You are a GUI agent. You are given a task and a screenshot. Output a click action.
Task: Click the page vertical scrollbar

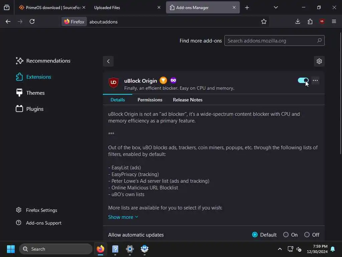[x=340, y=93]
